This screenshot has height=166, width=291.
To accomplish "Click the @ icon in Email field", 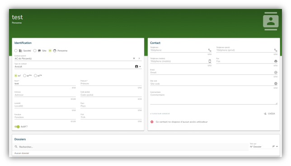I will click(276, 72).
